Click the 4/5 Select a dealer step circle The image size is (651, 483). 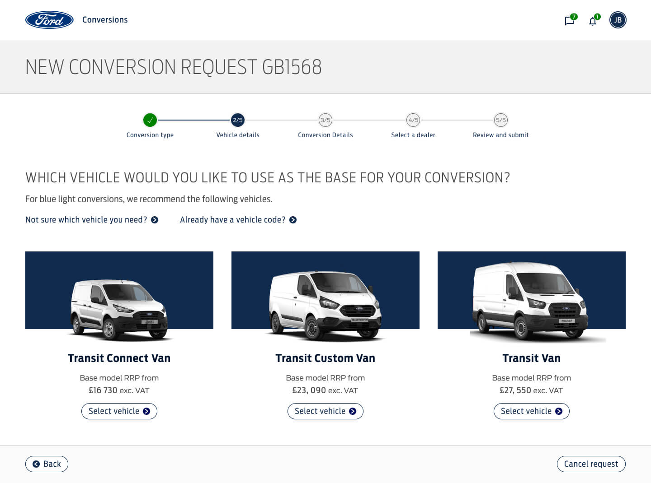[x=413, y=120]
